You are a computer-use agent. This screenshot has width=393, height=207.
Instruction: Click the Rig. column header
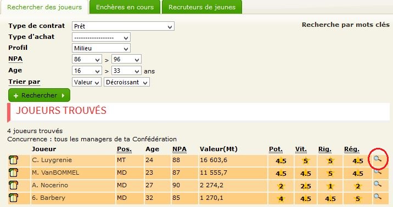pos(325,150)
